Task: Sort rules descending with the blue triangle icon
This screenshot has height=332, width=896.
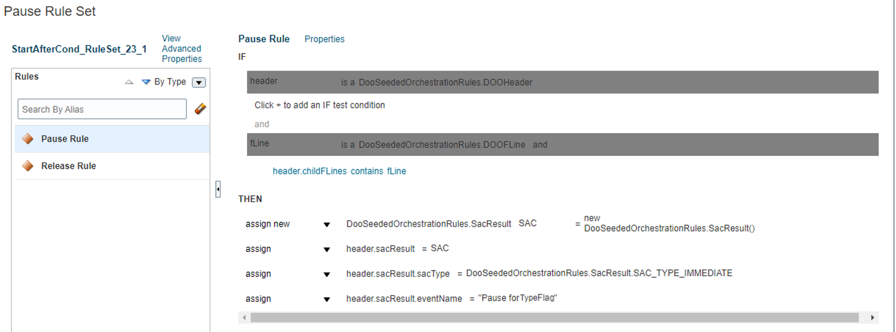Action: (x=146, y=81)
